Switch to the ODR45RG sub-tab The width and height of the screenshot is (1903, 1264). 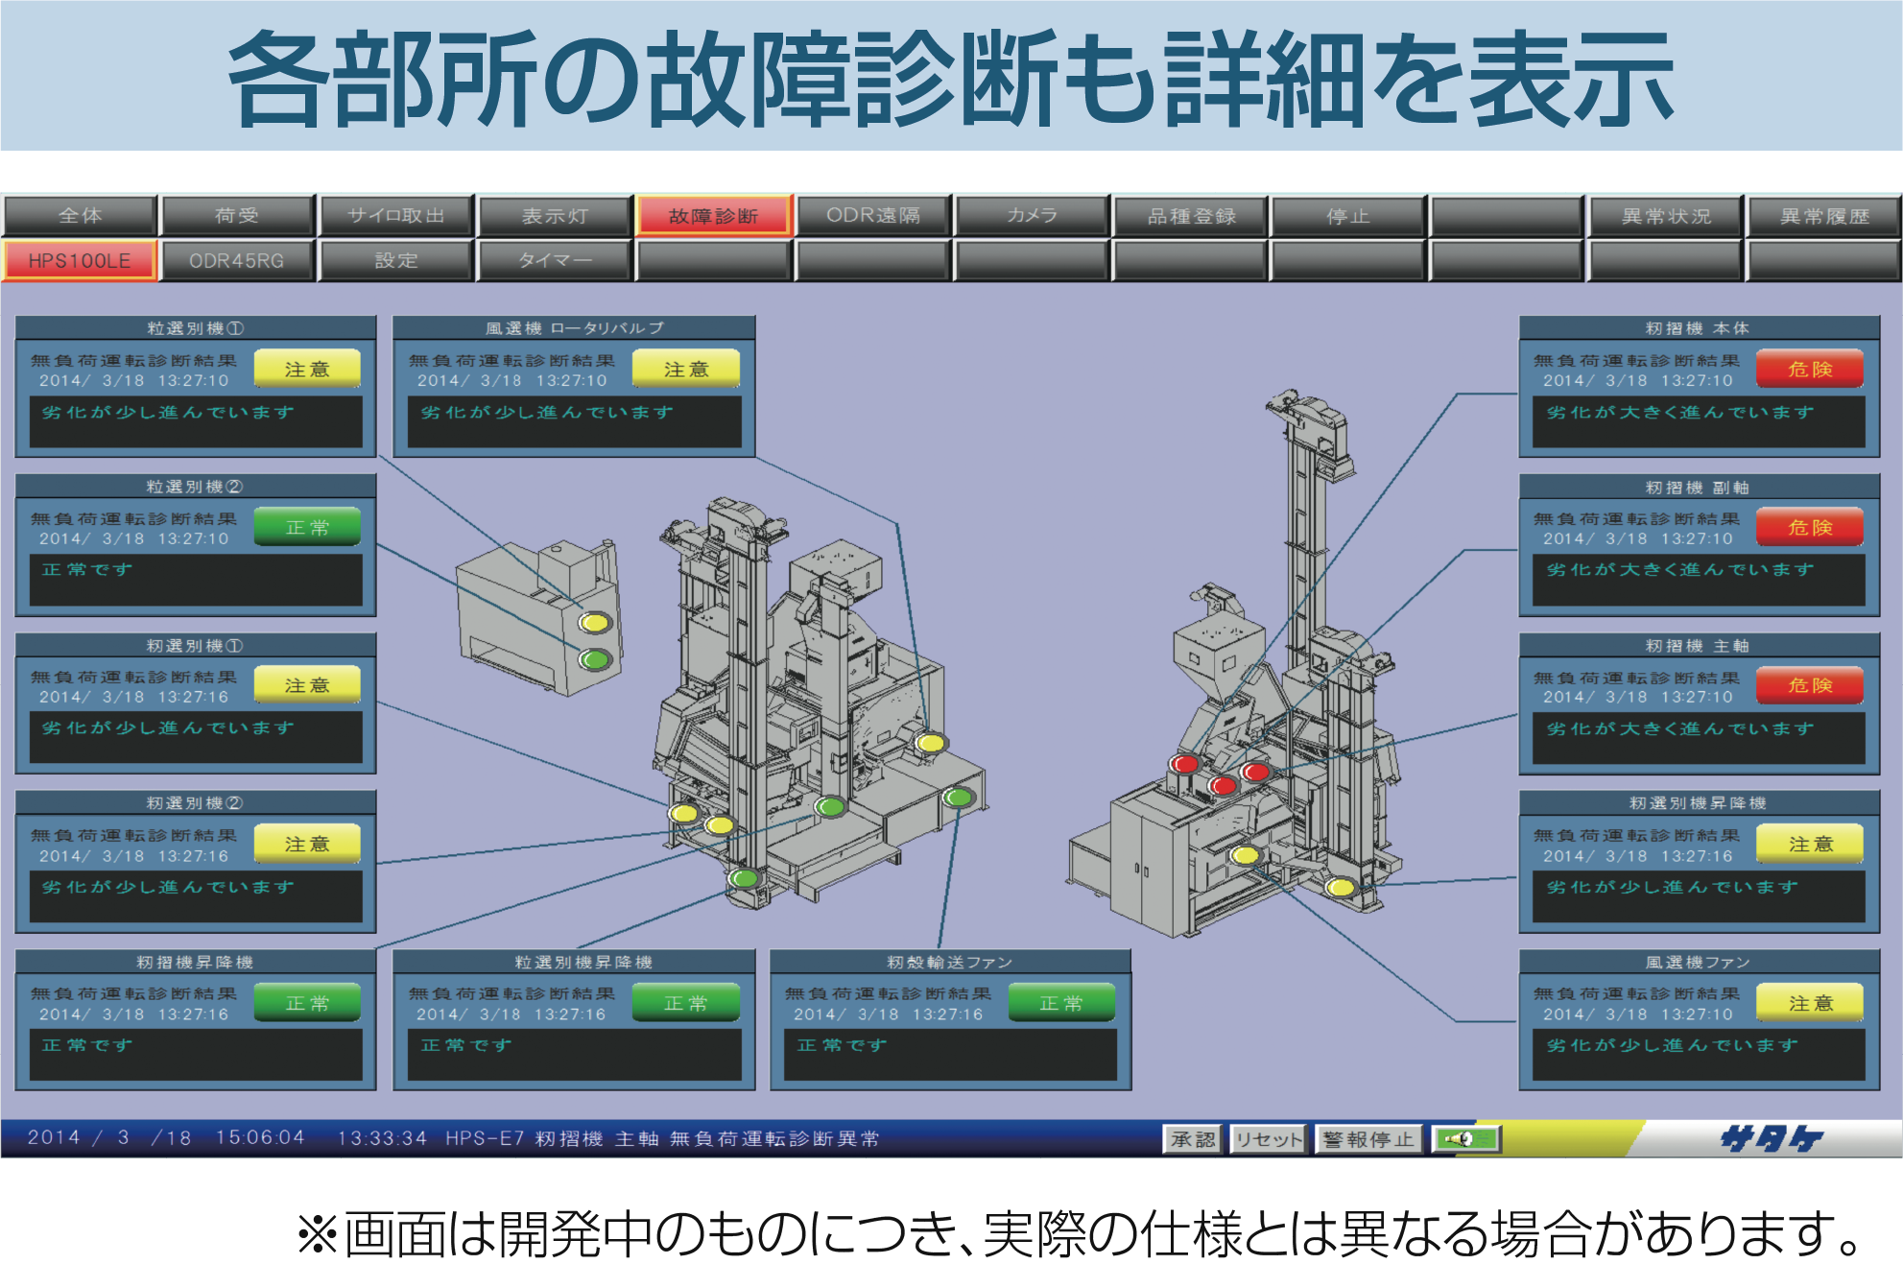pyautogui.click(x=238, y=260)
